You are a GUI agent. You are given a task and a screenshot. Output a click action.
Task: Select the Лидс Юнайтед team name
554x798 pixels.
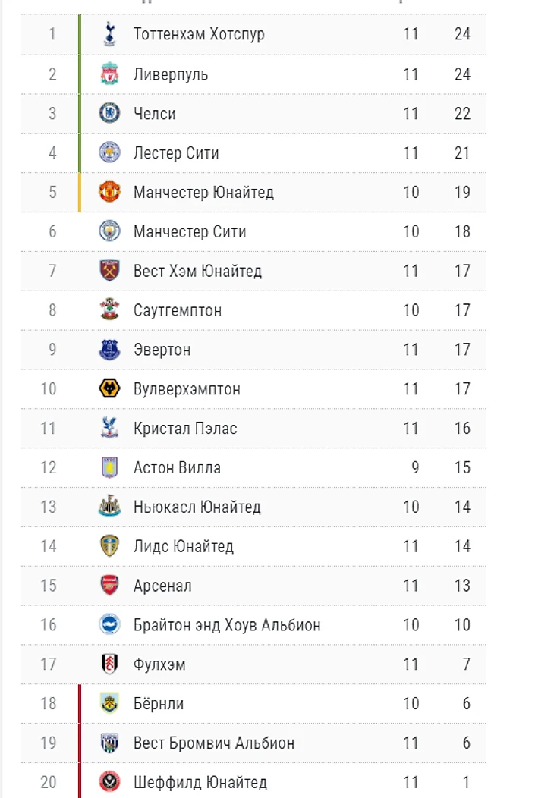point(183,546)
